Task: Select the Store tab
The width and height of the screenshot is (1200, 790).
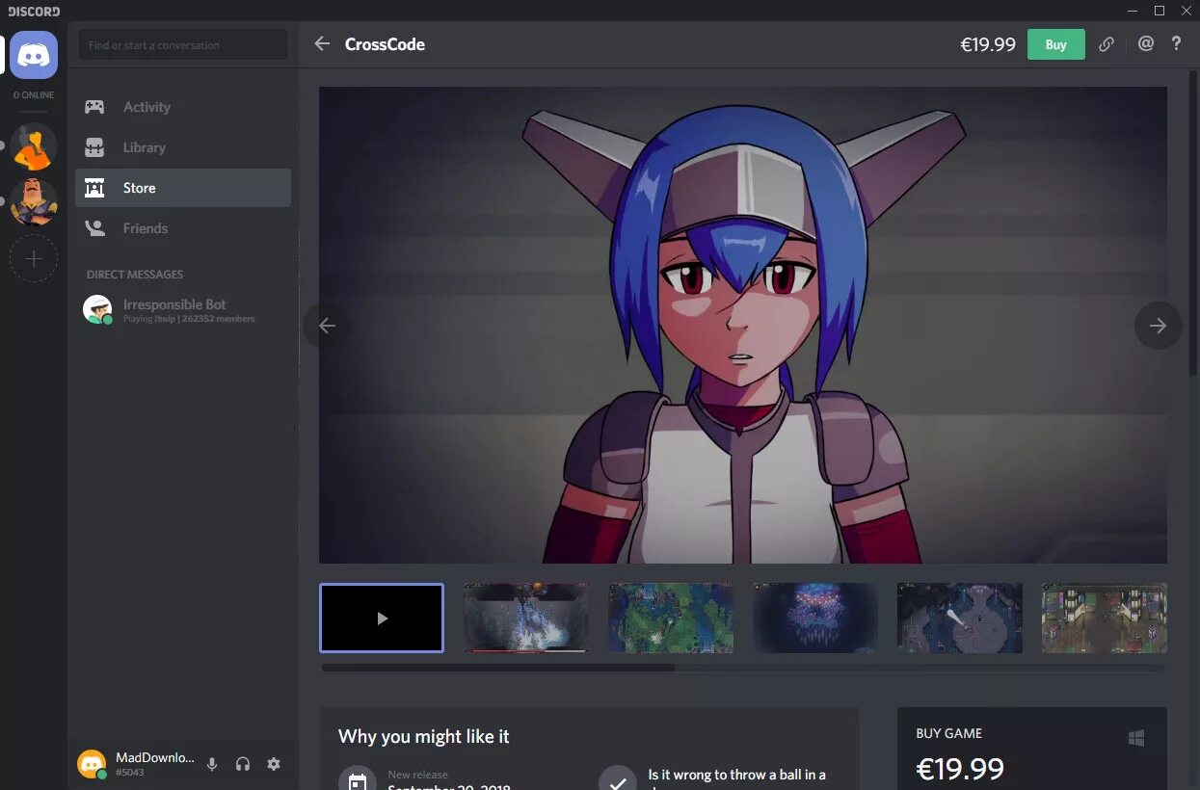Action: coord(183,188)
